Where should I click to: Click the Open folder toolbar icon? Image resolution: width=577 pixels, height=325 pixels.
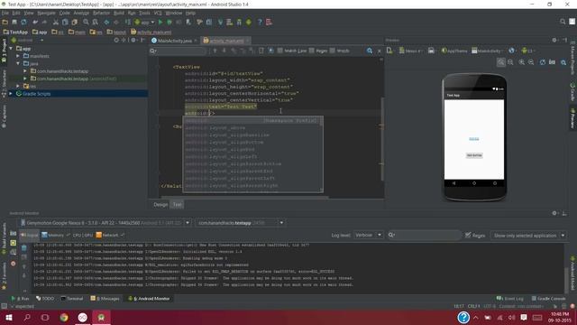tap(5, 22)
